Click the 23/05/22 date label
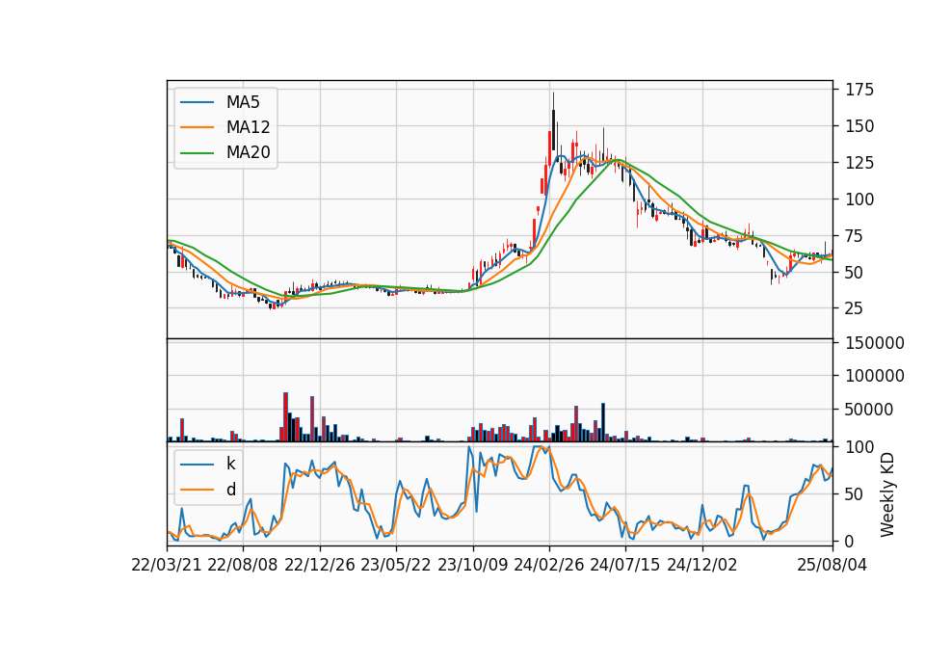This screenshot has height=665, width=925. pos(396,565)
